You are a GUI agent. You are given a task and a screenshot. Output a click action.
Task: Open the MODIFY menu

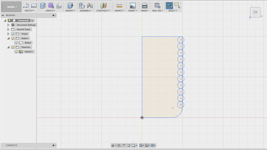point(70,11)
